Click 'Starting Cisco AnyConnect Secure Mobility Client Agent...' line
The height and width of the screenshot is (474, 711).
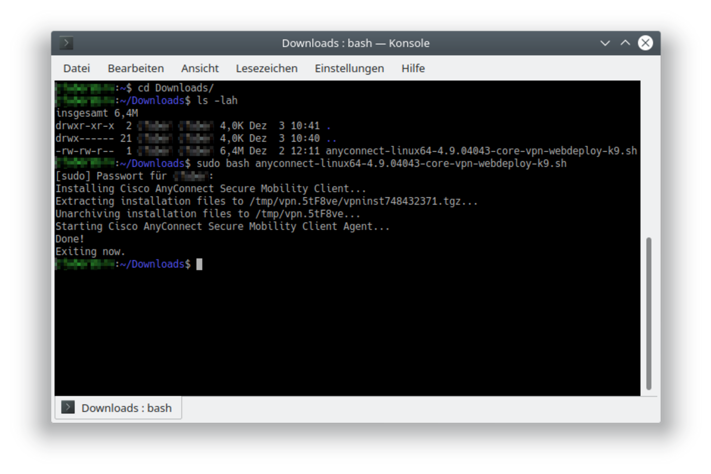click(x=223, y=226)
